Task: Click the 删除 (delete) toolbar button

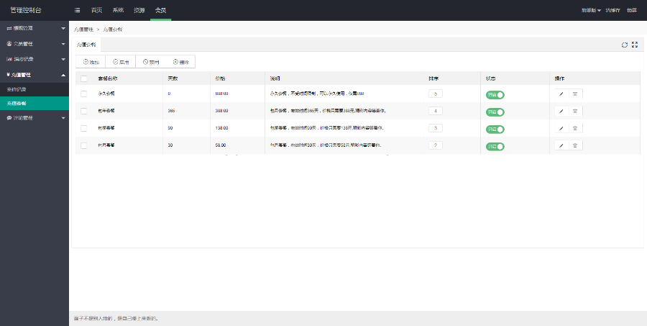Action: [180, 62]
